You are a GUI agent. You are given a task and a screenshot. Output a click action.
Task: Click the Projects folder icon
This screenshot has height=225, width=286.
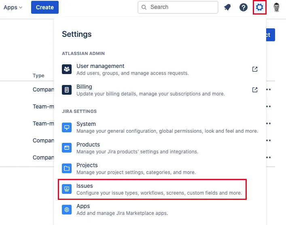pos(67,168)
